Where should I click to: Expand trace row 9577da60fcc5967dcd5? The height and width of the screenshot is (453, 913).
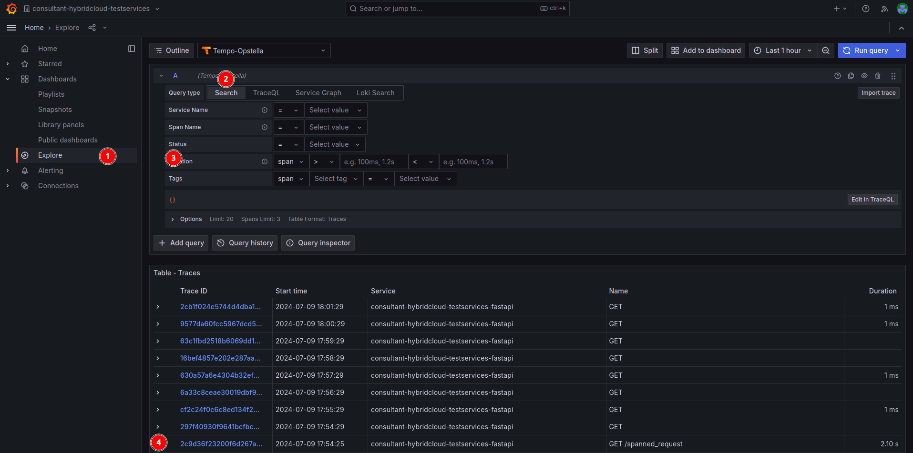158,324
